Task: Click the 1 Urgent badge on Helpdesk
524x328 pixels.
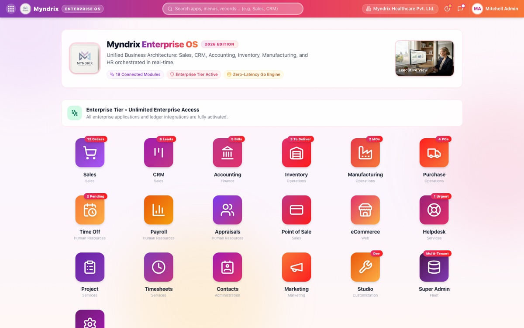Action: [441, 196]
